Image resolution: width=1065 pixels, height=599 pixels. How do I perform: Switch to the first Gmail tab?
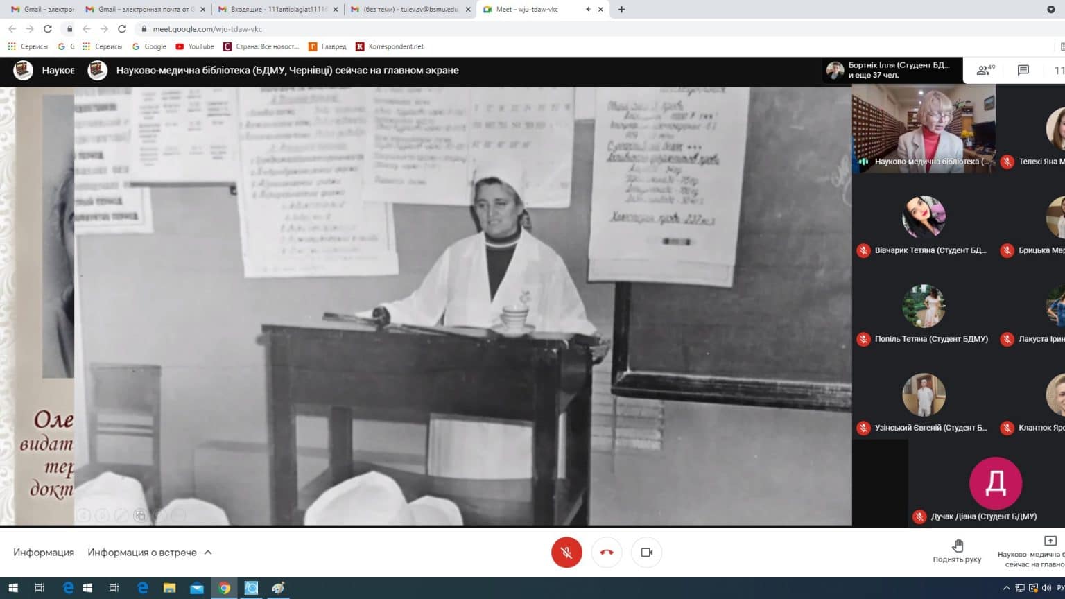pyautogui.click(x=42, y=10)
